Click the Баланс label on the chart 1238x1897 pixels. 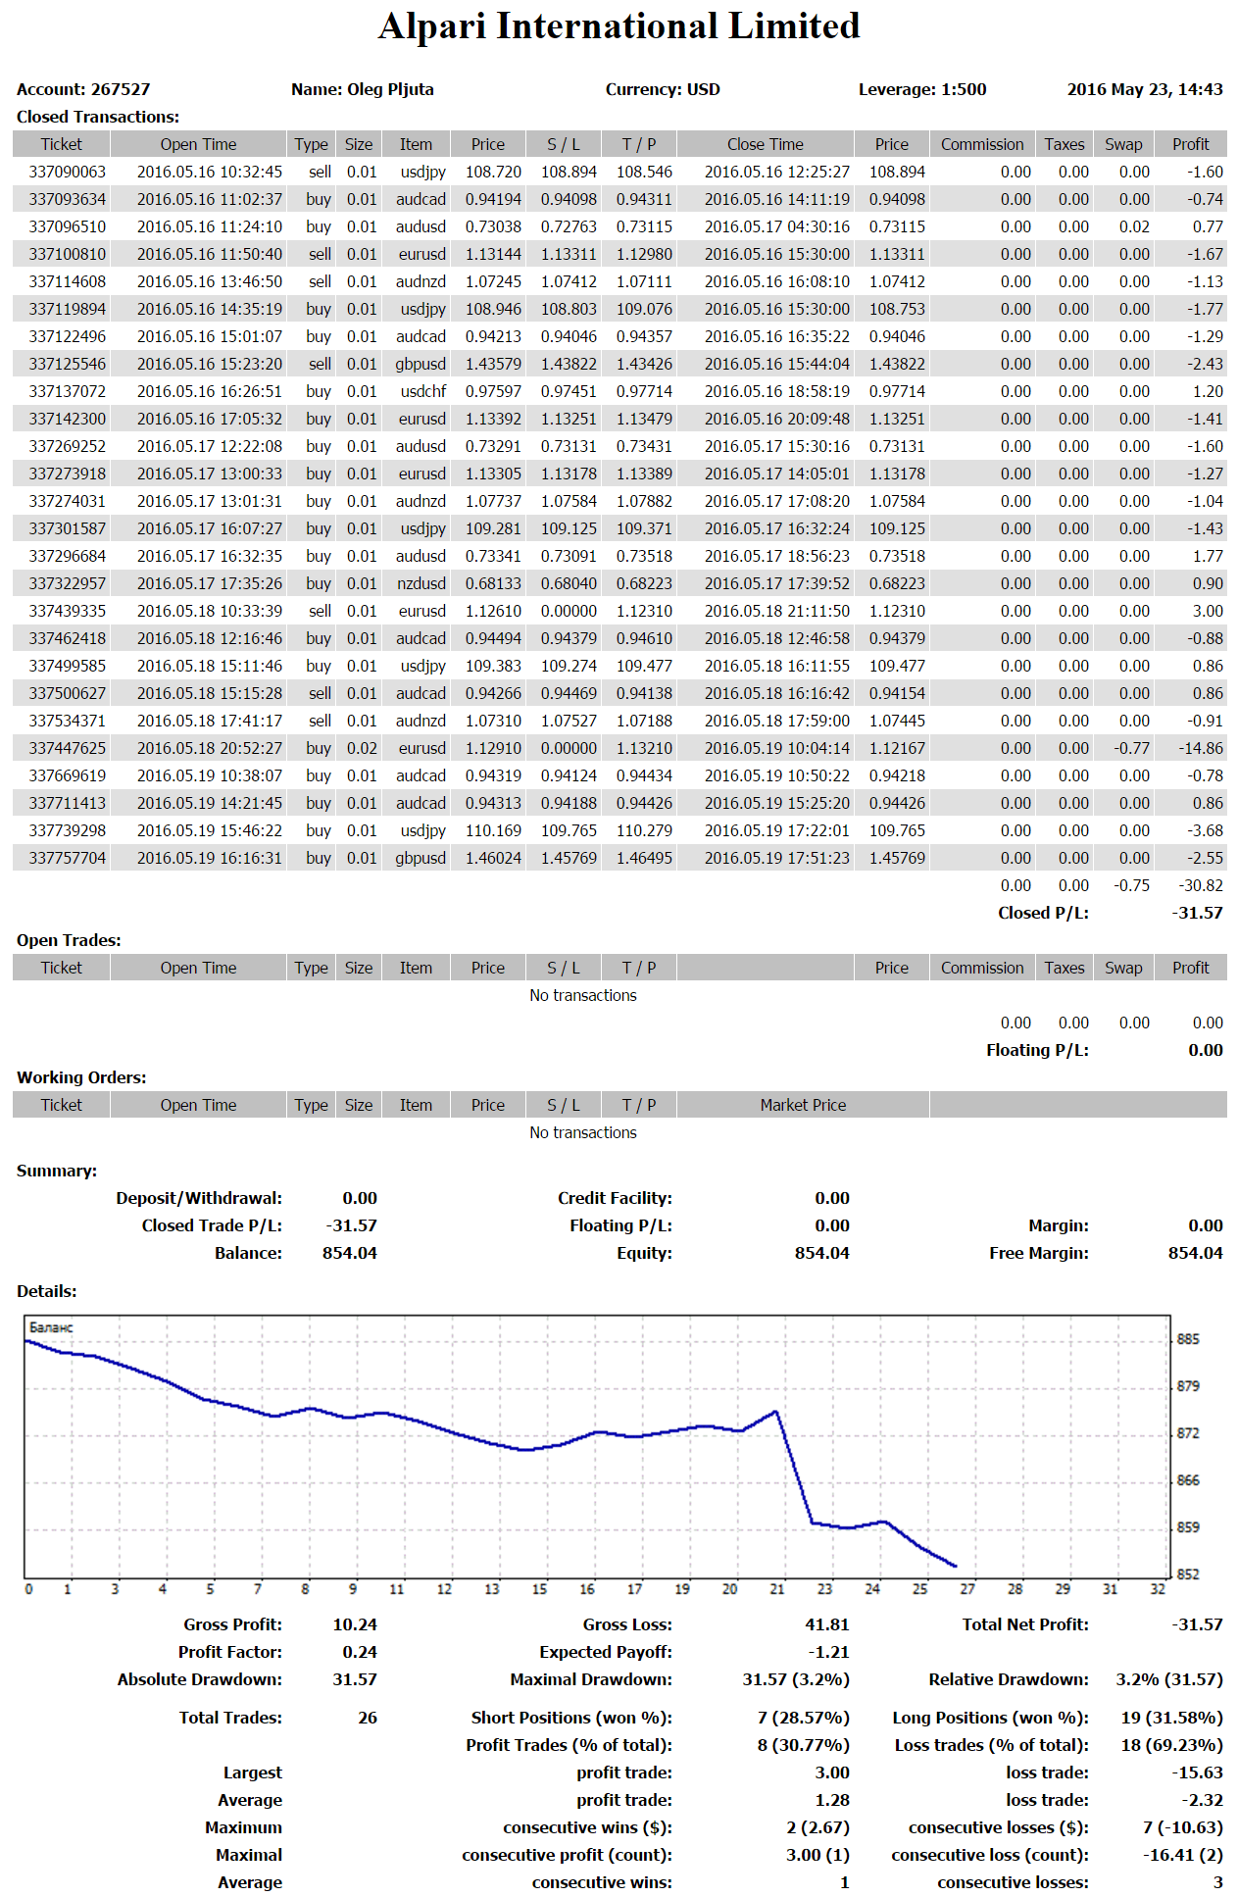[x=51, y=1327]
